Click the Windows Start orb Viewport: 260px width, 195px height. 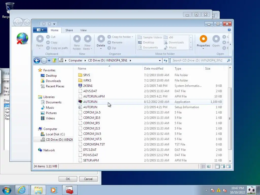[7, 190]
